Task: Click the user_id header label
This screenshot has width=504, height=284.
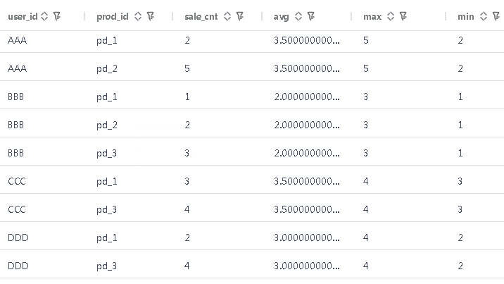Action: coord(23,16)
